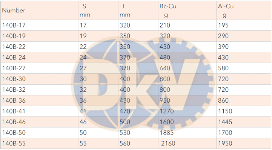The image size is (272, 150).
Task: Click the Al-Cu g column header
Action: (226, 11)
